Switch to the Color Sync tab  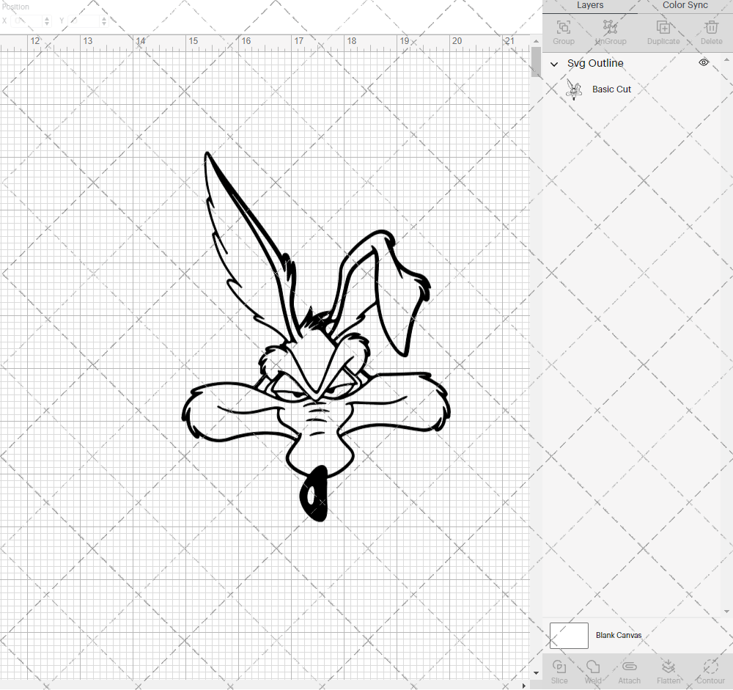(685, 6)
